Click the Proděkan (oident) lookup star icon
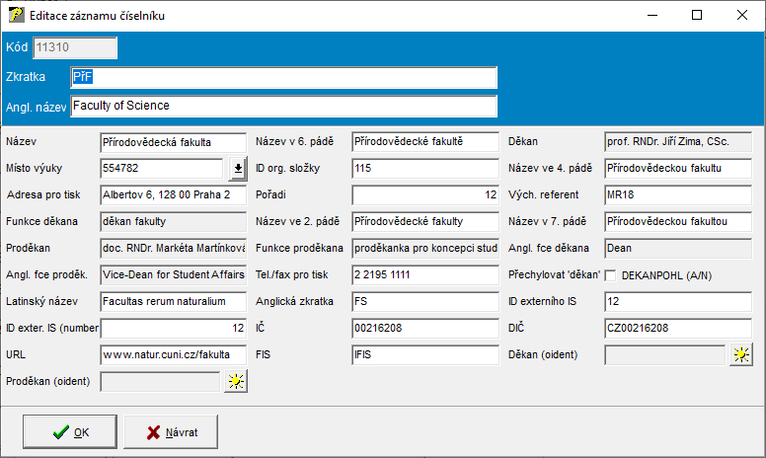 (235, 381)
